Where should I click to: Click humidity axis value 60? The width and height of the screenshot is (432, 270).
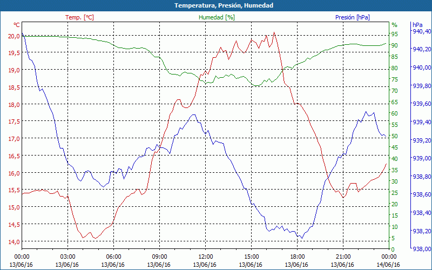click(x=395, y=113)
